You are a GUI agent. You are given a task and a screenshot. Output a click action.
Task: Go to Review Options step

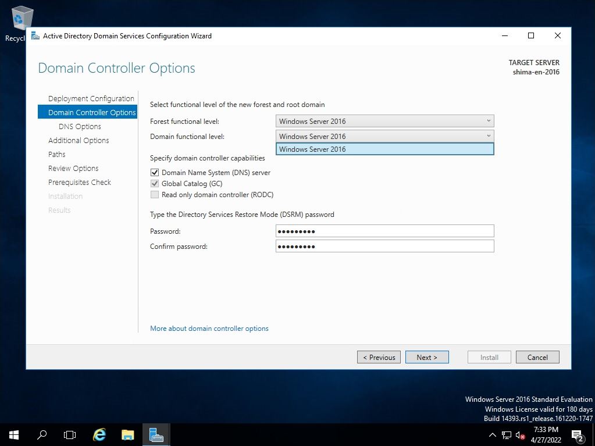click(73, 169)
